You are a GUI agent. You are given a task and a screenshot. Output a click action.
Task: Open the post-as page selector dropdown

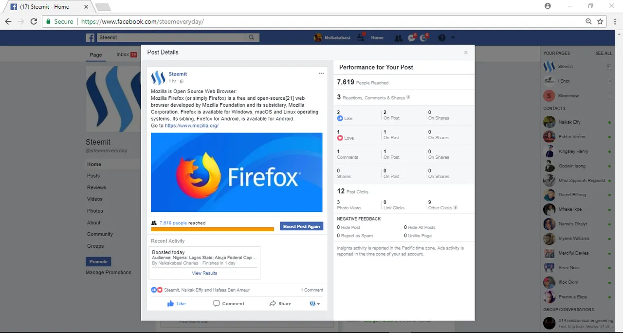tap(315, 303)
